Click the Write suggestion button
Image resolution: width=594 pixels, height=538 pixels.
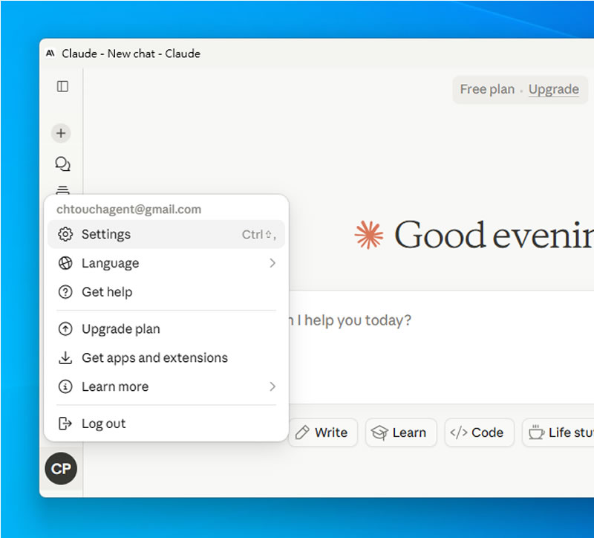click(x=323, y=432)
